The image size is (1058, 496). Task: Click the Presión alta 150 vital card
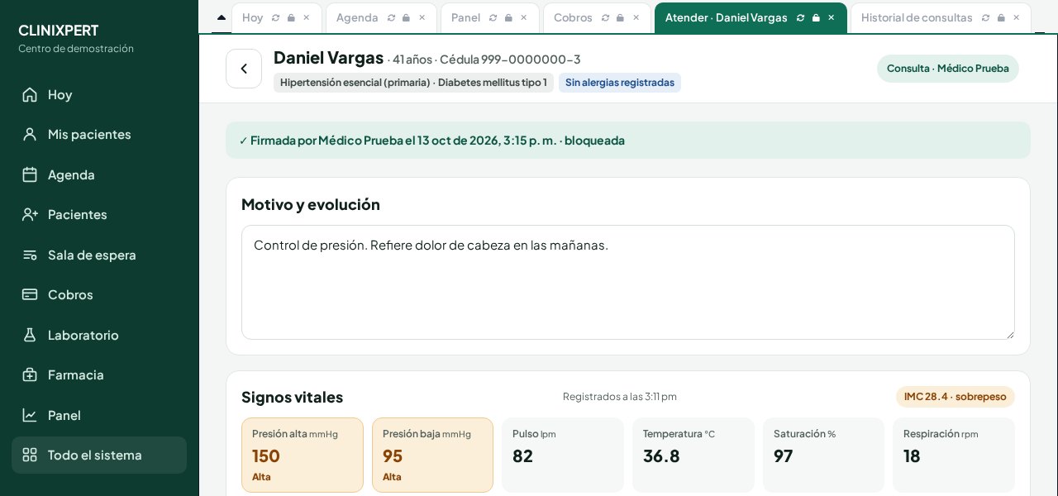click(x=303, y=455)
